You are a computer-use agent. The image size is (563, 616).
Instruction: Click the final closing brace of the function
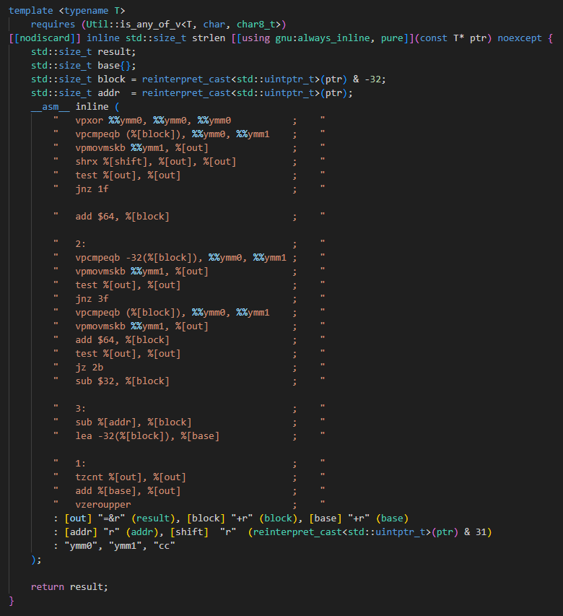click(12, 601)
